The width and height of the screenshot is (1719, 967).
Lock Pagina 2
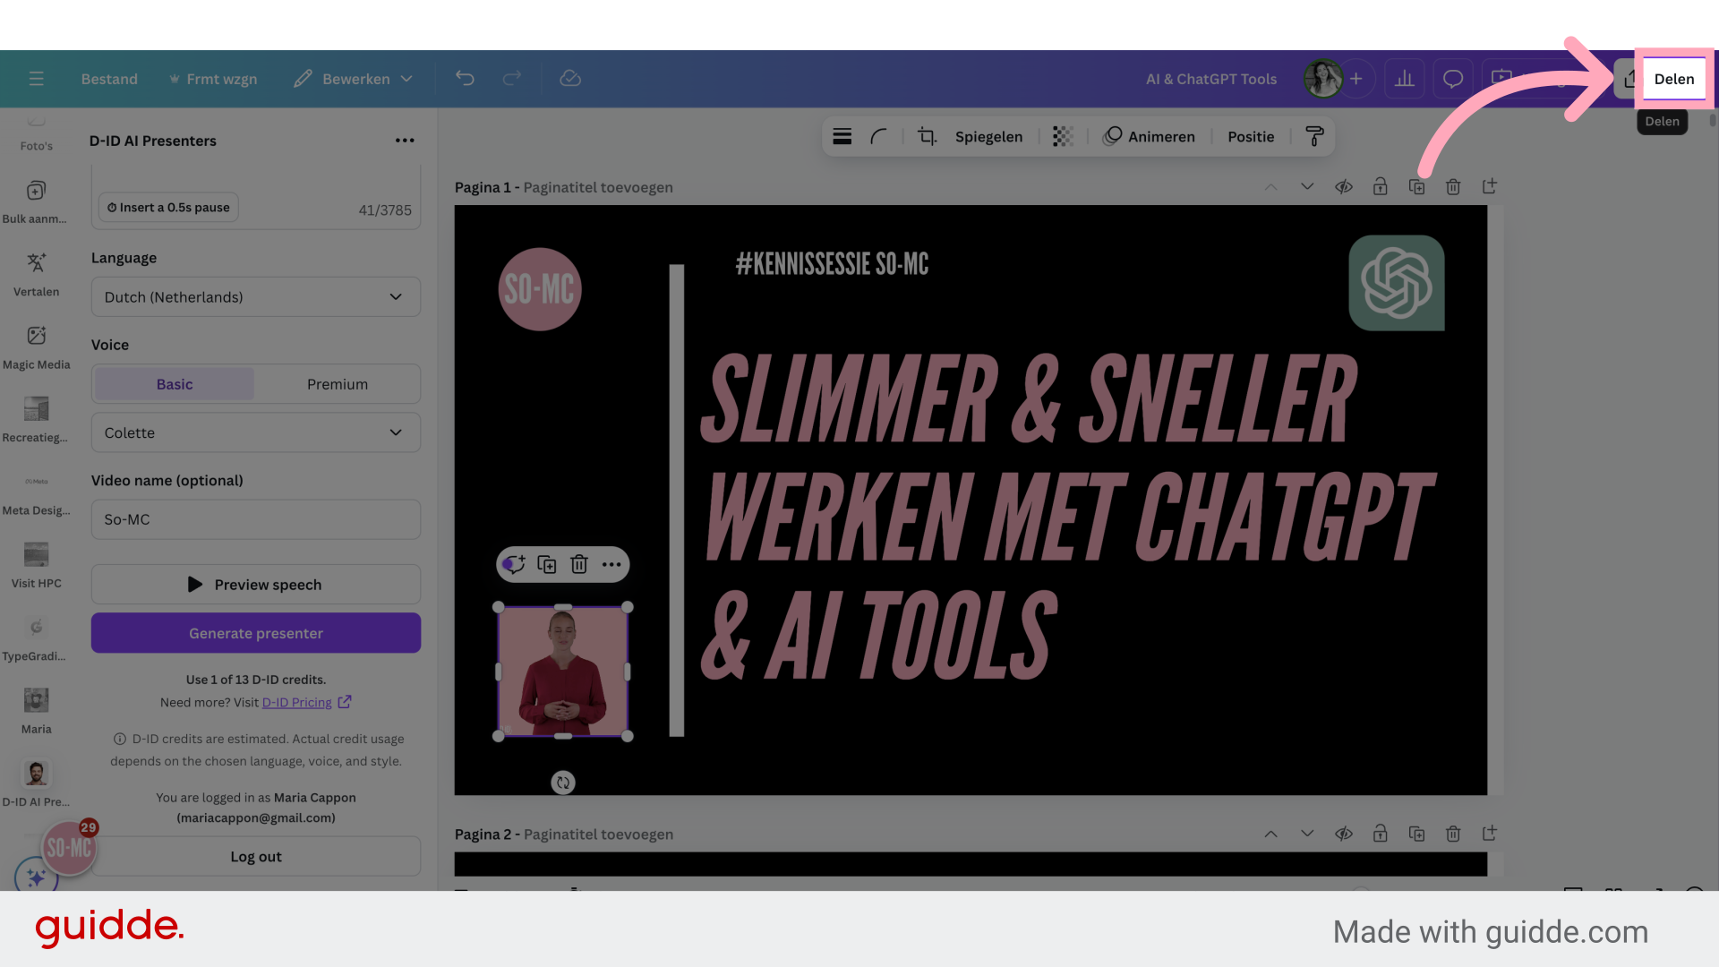[1380, 834]
